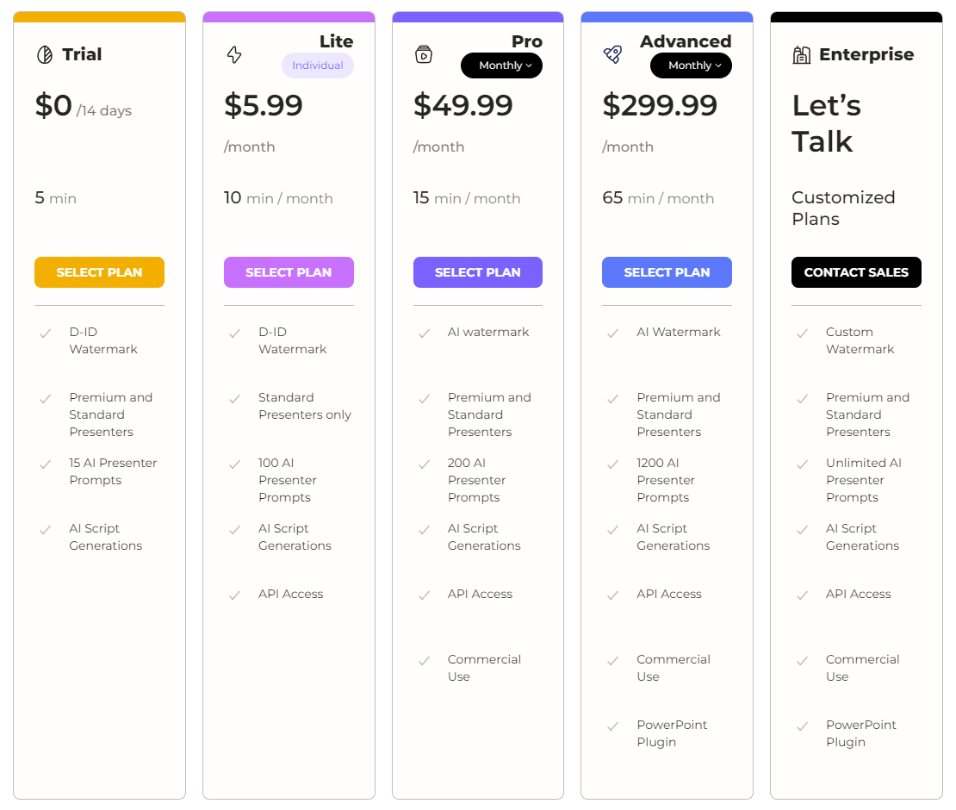Click checkmark next to Custom Watermark
Viewport: 956px width, 810px height.
802,333
